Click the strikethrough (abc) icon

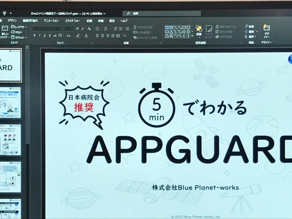click(55, 36)
